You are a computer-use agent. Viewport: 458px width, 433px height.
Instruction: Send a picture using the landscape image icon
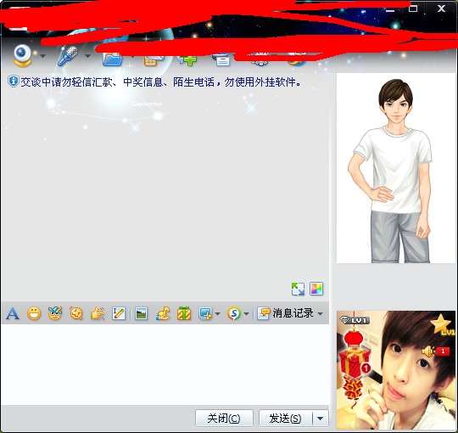pyautogui.click(x=141, y=314)
